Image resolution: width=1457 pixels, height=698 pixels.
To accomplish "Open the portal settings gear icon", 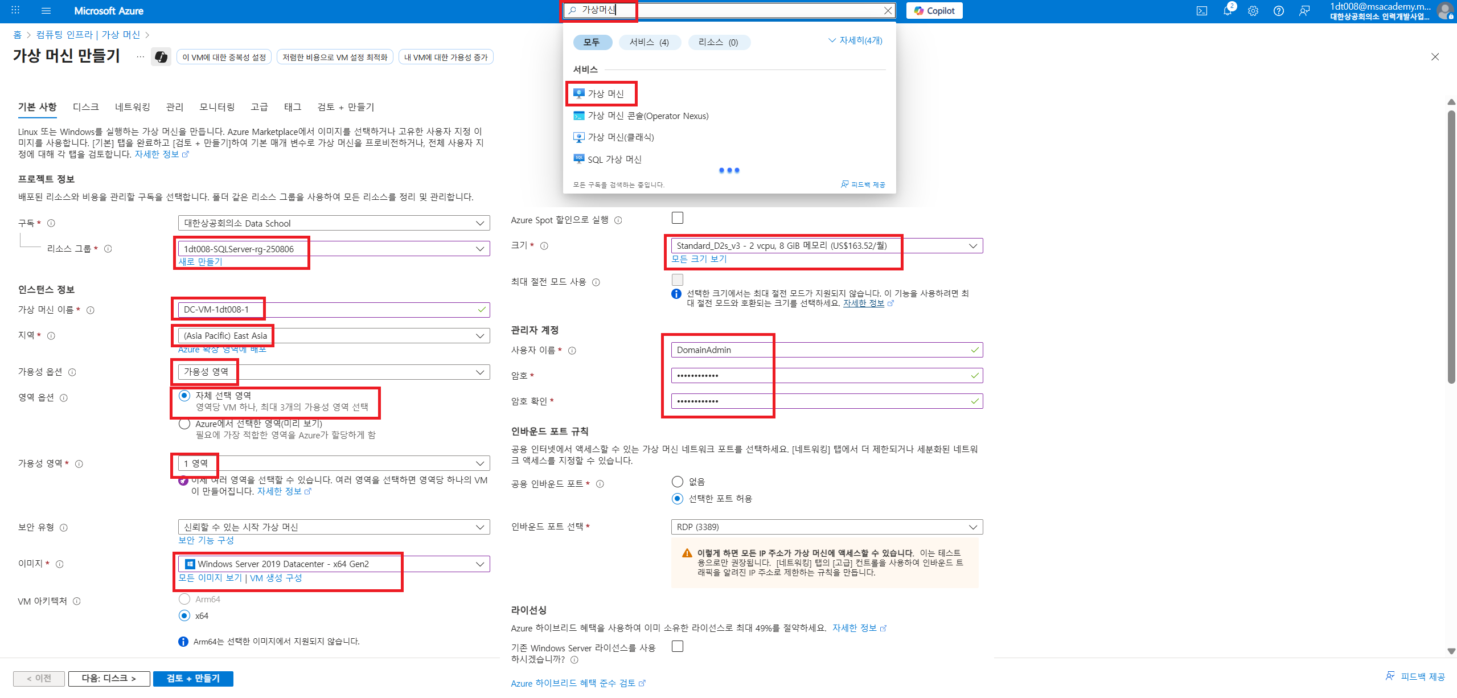I will [1253, 11].
